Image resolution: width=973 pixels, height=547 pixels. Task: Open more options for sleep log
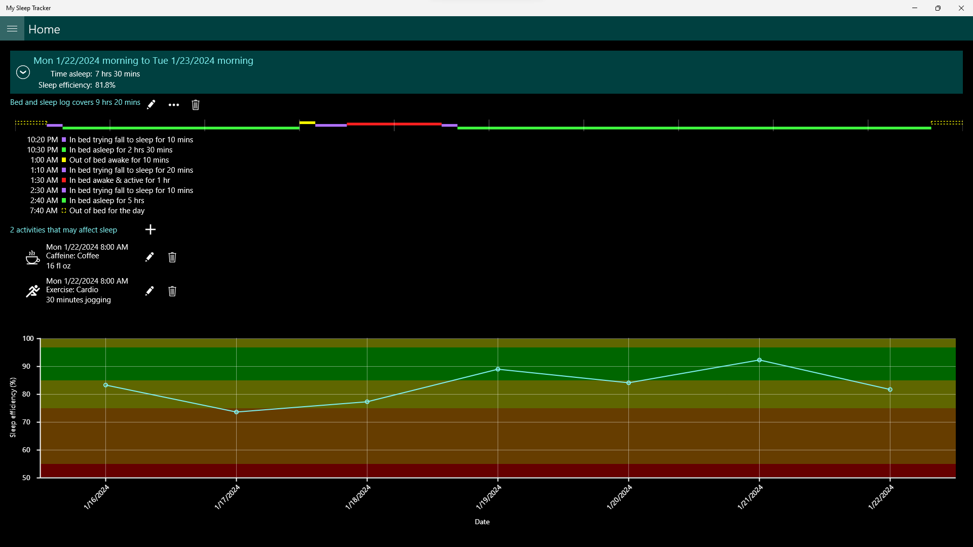174,105
